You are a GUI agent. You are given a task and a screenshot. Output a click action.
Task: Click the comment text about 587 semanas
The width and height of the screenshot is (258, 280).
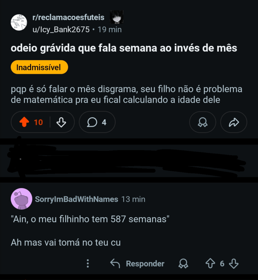click(x=90, y=220)
